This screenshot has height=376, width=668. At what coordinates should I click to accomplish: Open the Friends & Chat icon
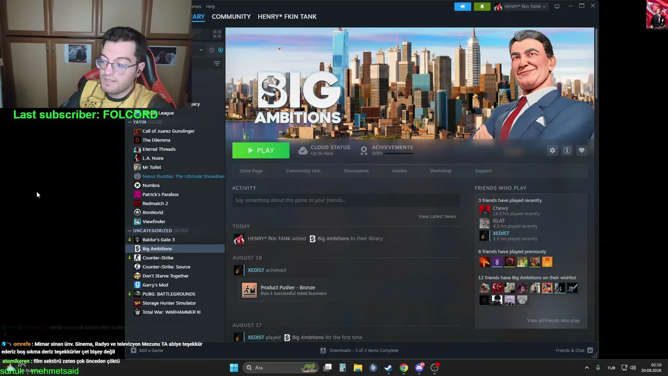click(x=590, y=350)
